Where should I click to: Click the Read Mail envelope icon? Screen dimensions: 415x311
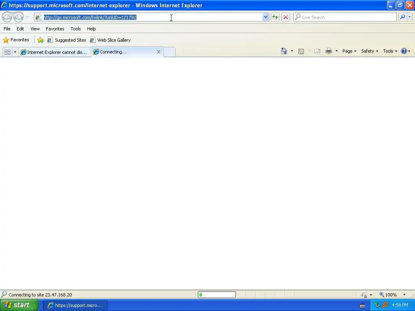click(x=317, y=51)
